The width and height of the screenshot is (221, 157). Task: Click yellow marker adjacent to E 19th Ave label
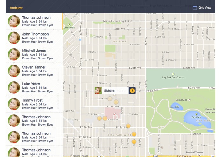(105, 118)
